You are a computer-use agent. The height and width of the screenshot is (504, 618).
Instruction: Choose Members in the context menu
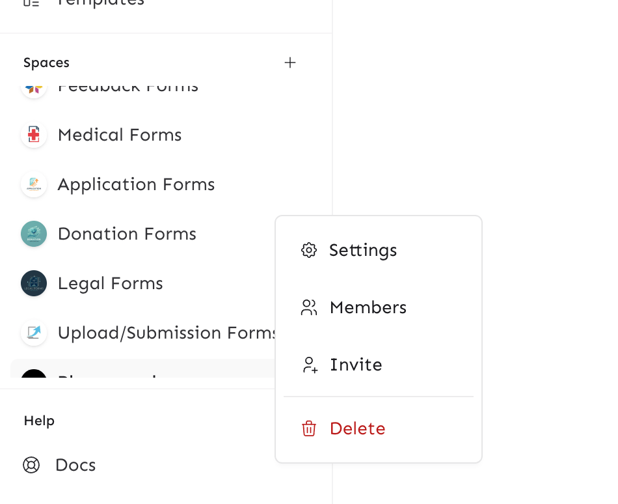(368, 307)
